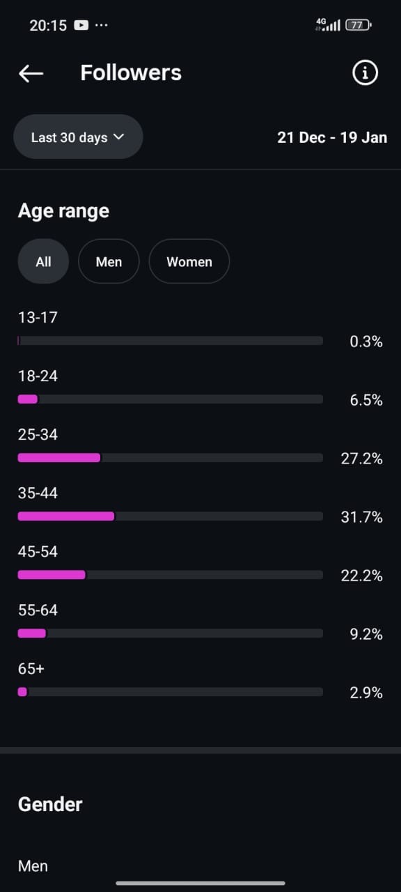
Task: Tap the 21 Dec - 19 Jan date range
Action: click(x=332, y=137)
